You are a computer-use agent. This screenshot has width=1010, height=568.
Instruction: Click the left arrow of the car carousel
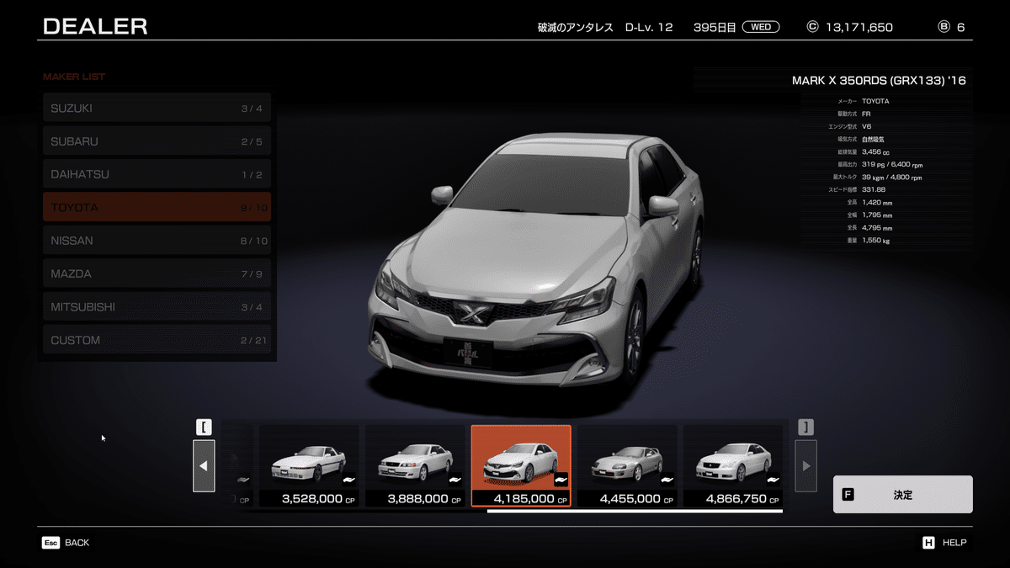(x=204, y=465)
